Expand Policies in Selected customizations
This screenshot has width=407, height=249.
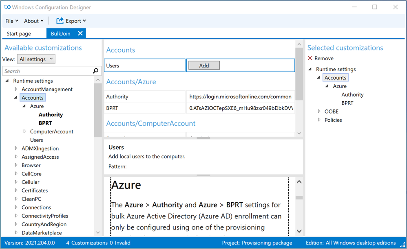point(319,120)
